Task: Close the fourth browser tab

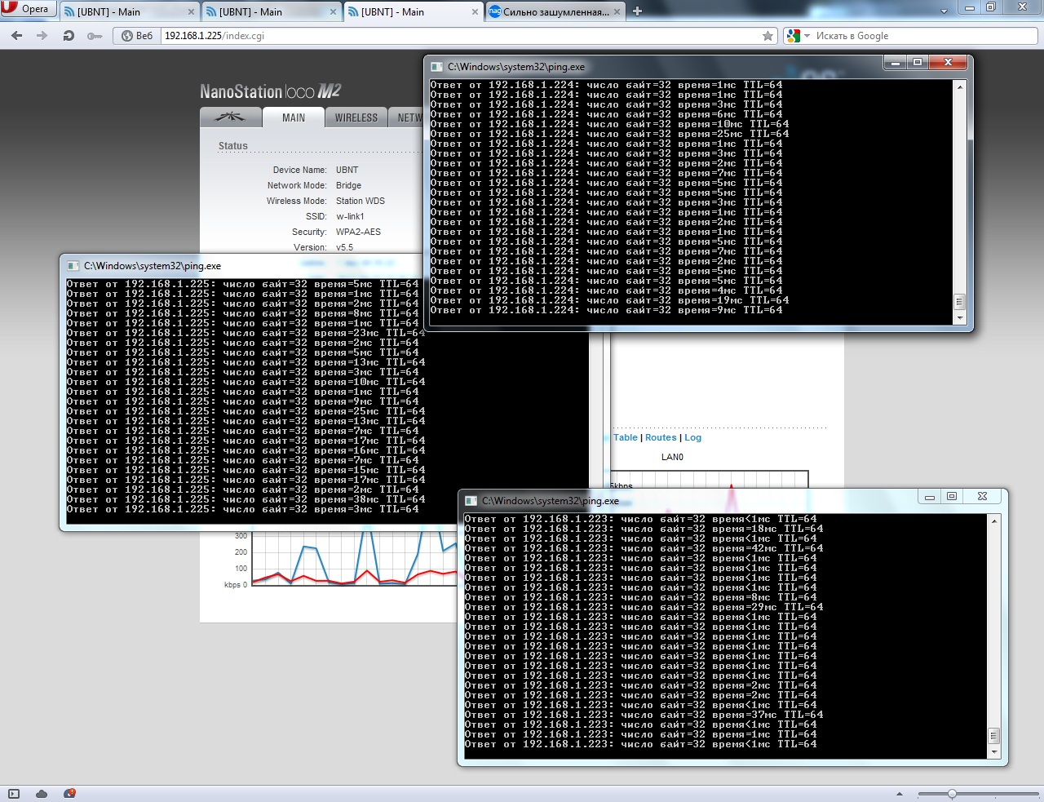Action: coord(617,12)
